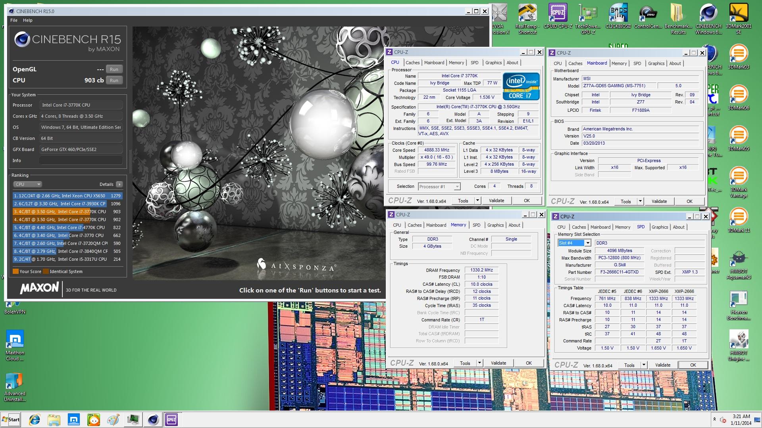The image size is (762, 428).
Task: Open the CPU ranking dropdown
Action: 27,184
